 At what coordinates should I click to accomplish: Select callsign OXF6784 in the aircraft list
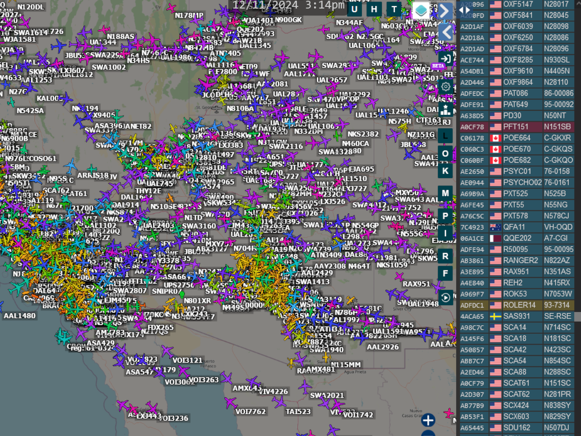518,49
